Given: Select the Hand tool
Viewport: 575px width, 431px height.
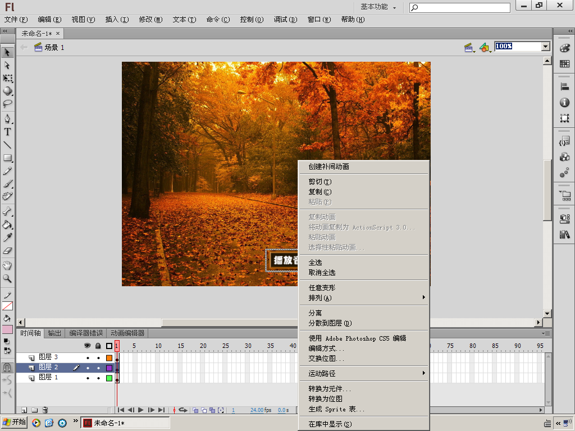Looking at the screenshot, I should 7,265.
